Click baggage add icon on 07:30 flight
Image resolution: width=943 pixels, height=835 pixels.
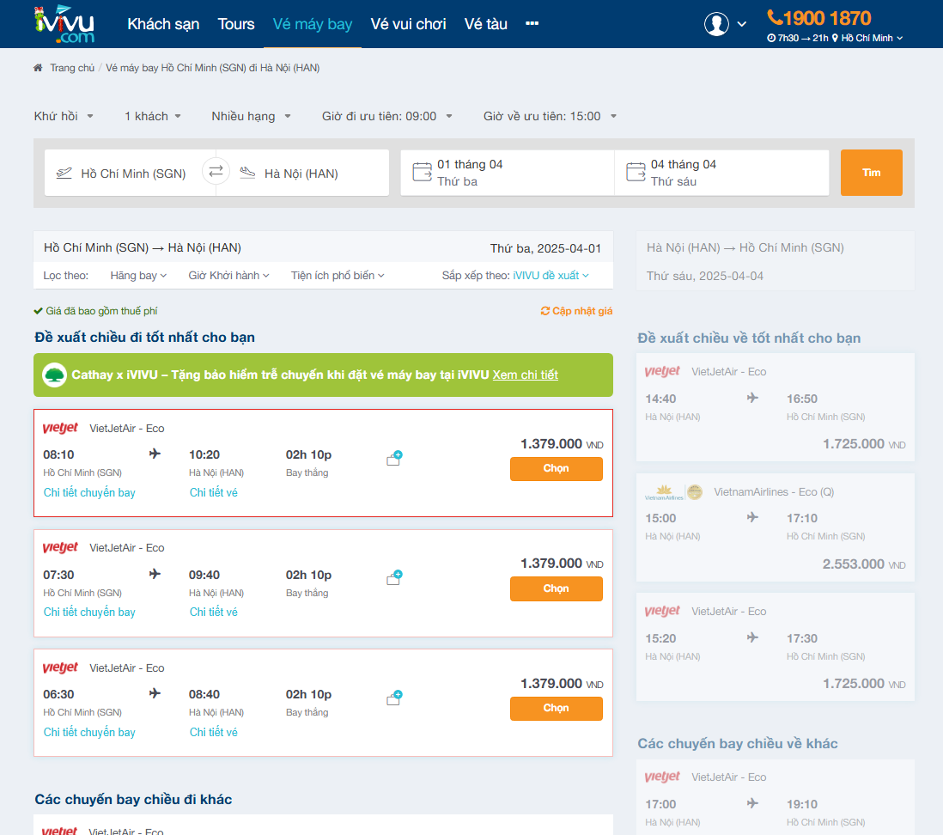tap(394, 578)
